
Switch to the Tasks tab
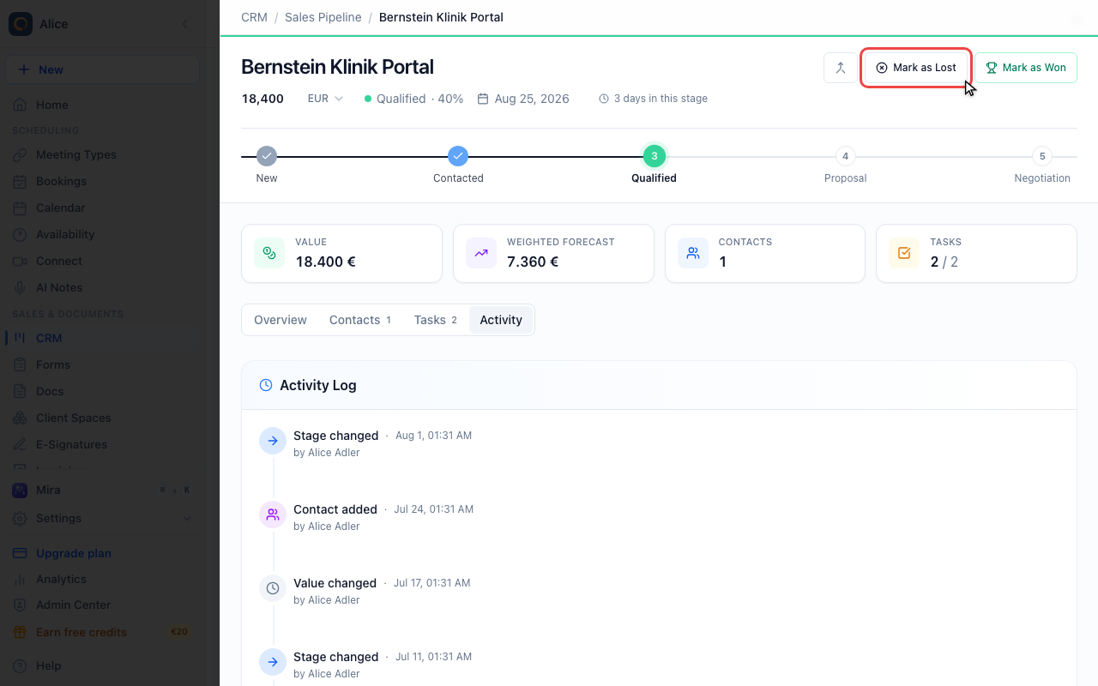point(436,320)
